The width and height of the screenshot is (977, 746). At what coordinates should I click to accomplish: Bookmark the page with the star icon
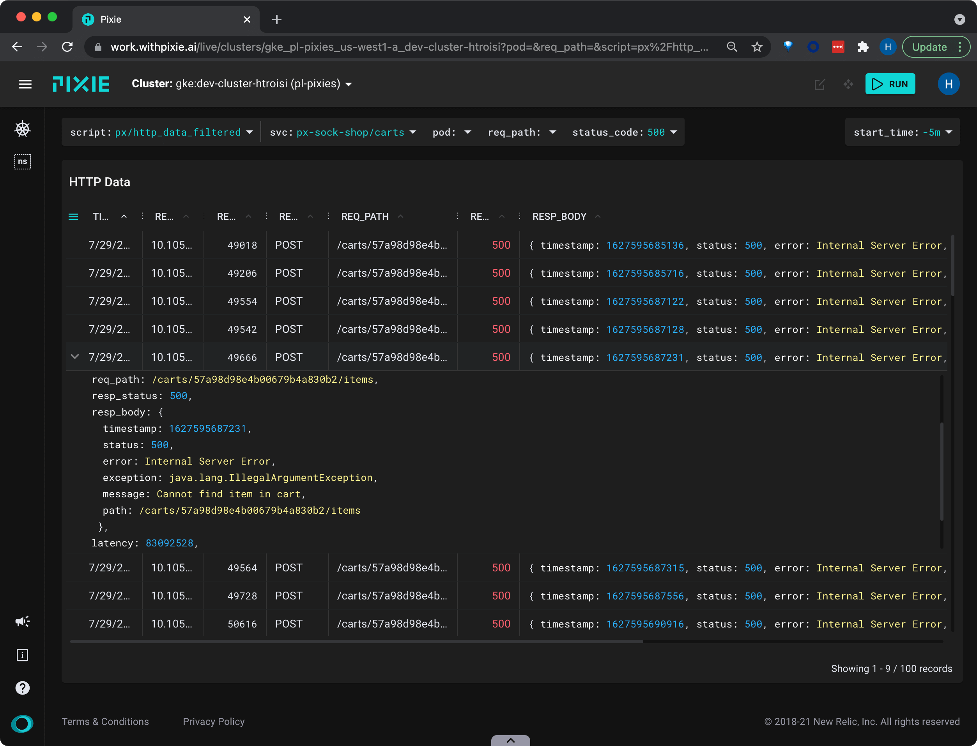757,47
